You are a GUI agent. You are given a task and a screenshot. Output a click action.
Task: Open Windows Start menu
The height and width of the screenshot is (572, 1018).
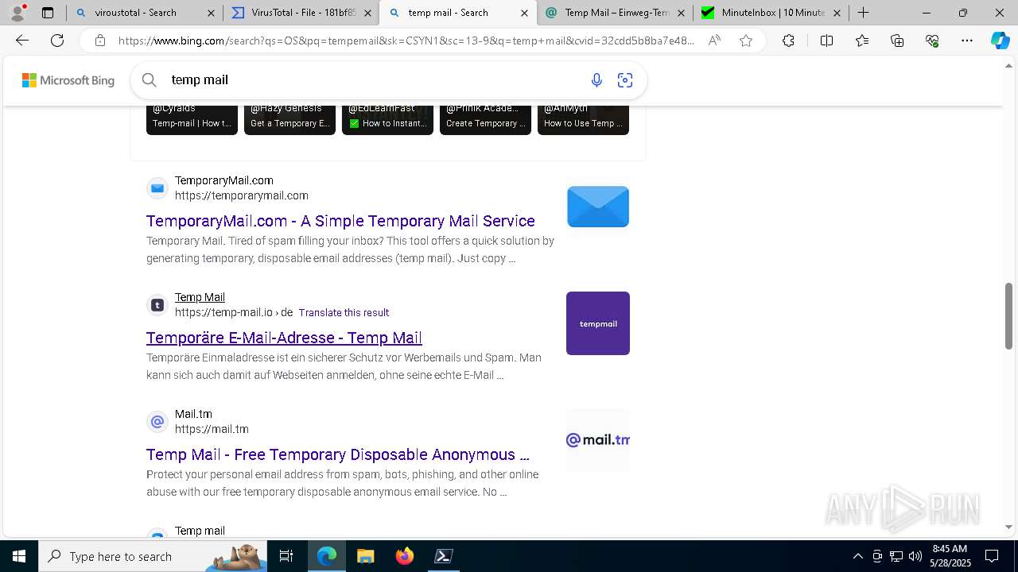pos(19,556)
